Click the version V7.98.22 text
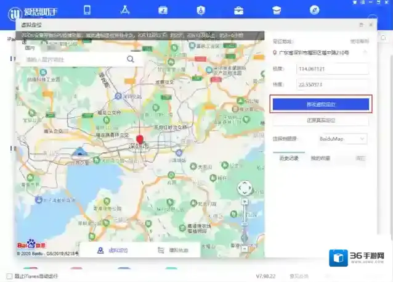The height and width of the screenshot is (282, 393). tap(265, 276)
